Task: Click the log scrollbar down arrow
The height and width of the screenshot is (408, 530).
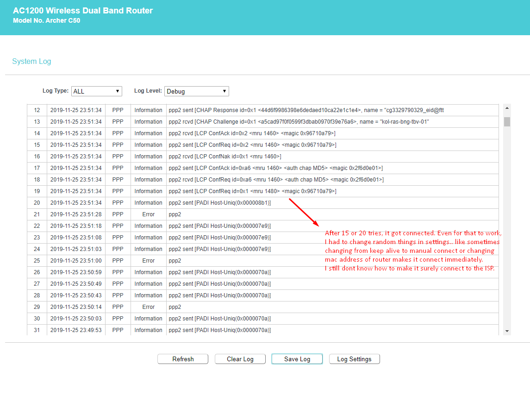Action: click(x=507, y=331)
